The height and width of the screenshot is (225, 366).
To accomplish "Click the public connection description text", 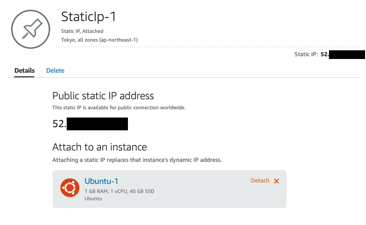I will [x=119, y=107].
